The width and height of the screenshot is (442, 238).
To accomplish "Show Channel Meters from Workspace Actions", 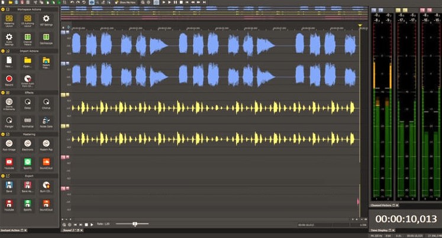I will 28,39.
